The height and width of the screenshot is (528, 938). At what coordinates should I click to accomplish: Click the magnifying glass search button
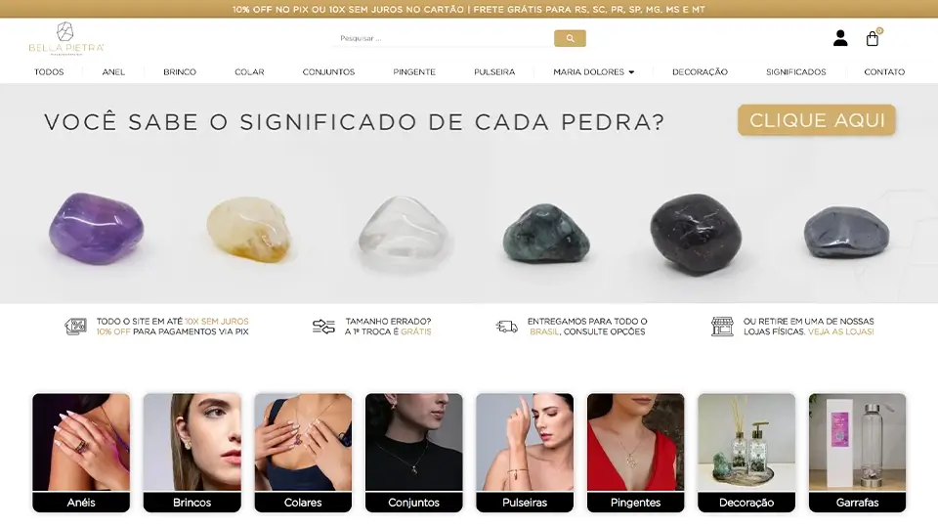click(x=570, y=38)
